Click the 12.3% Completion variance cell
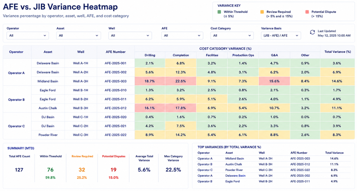Image resolution: width=357 pixels, height=191 pixels. (x=181, y=72)
